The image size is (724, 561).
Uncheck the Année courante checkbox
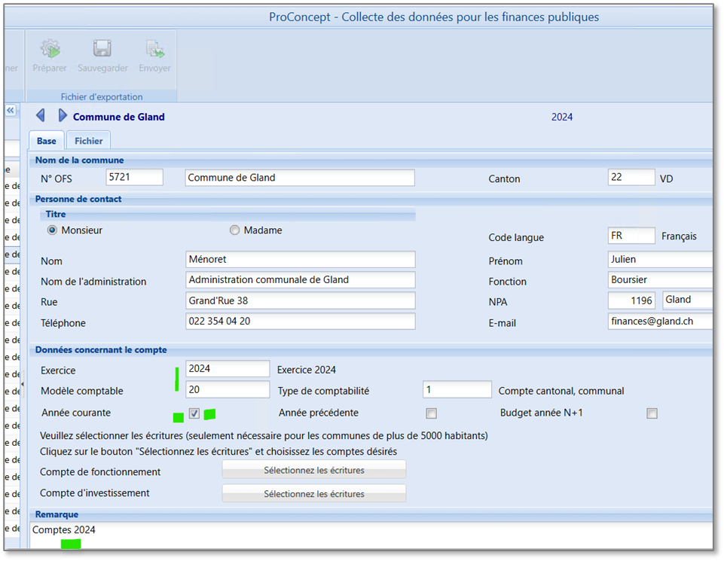[194, 413]
